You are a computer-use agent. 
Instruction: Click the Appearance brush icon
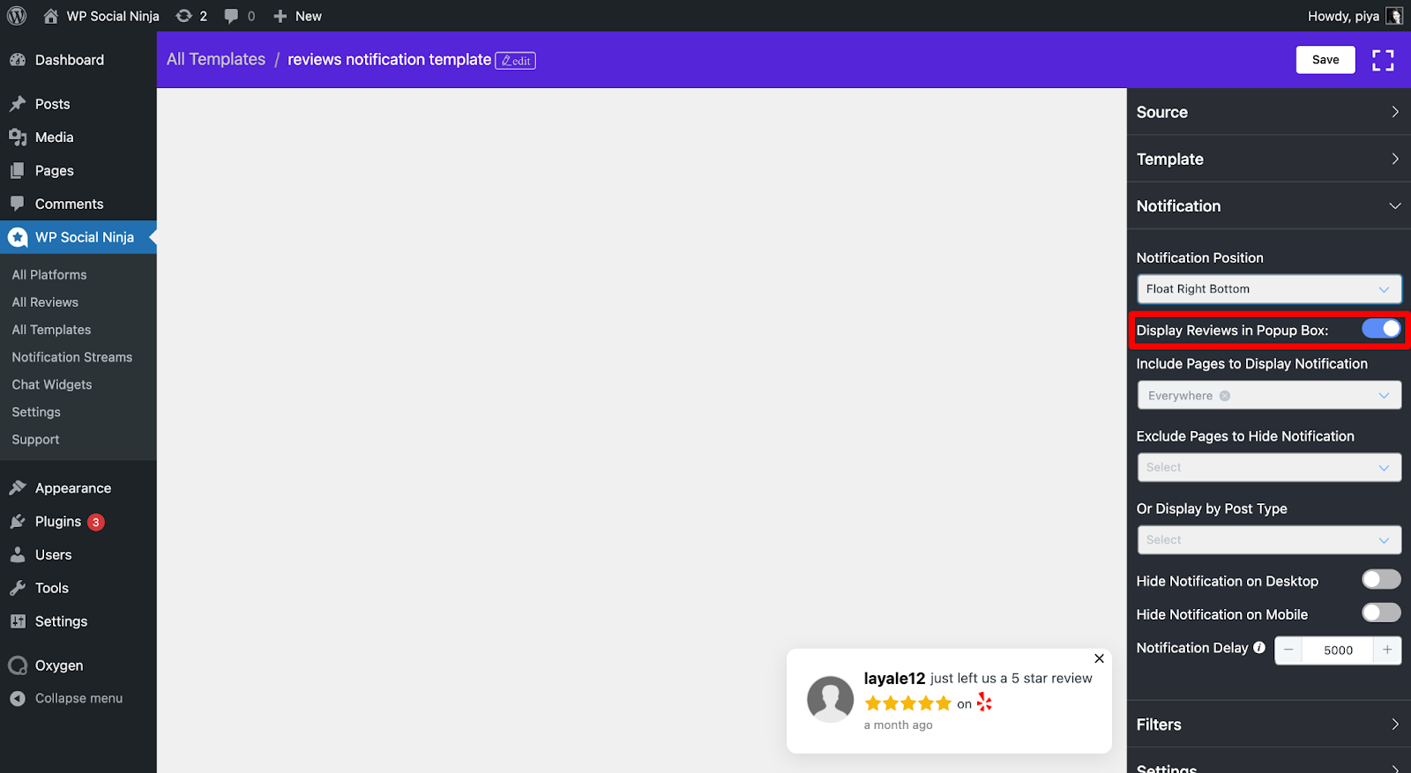(x=18, y=488)
